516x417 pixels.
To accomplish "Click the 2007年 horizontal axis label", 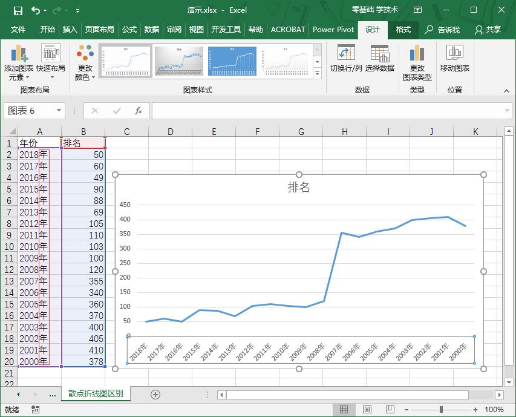I will tap(334, 352).
